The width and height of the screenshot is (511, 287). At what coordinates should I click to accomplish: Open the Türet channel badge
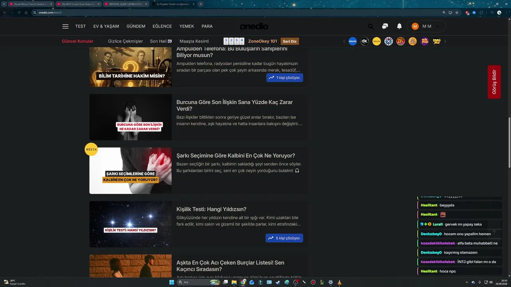(401, 41)
